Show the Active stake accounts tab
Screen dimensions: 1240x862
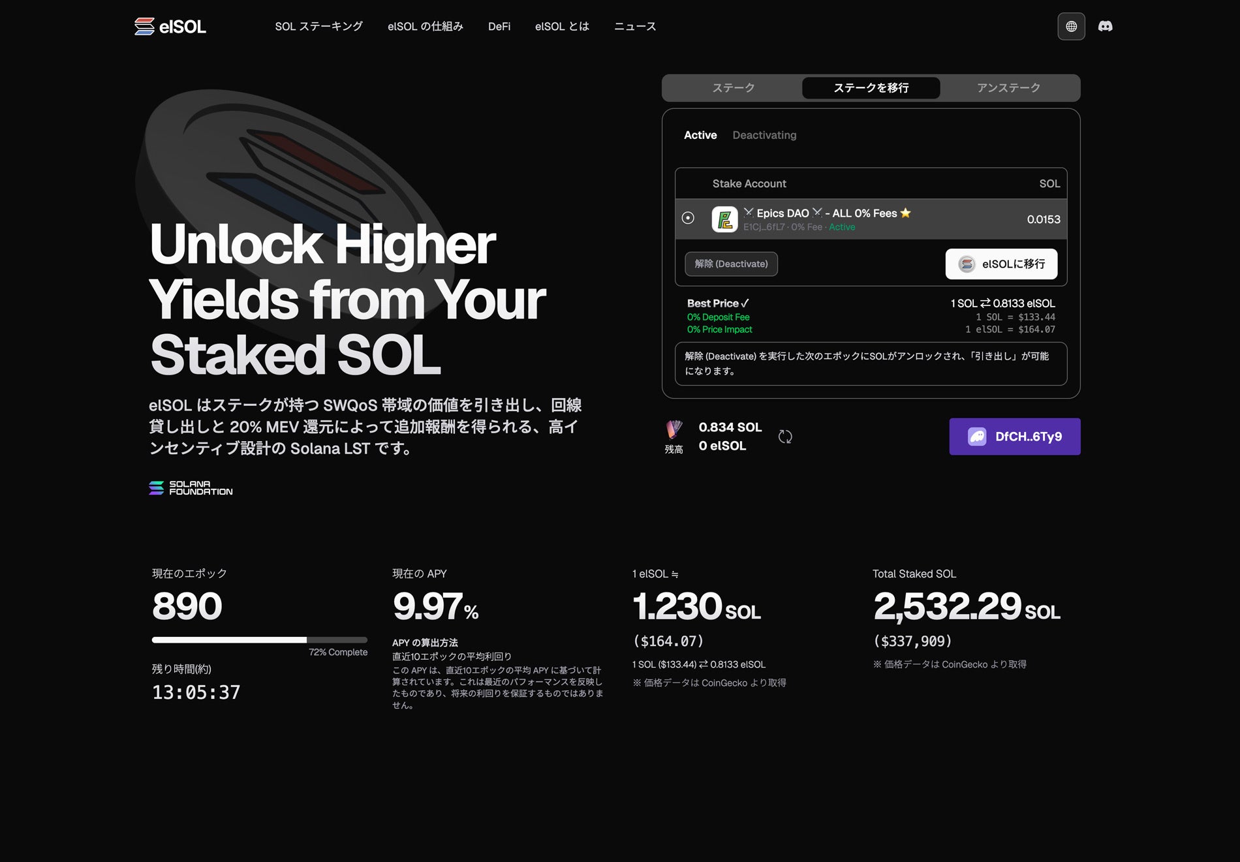coord(700,135)
